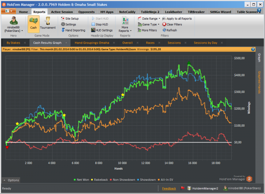The width and height of the screenshot is (265, 194).
Task: Switch to the Sessions report tab
Action: pyautogui.click(x=174, y=43)
